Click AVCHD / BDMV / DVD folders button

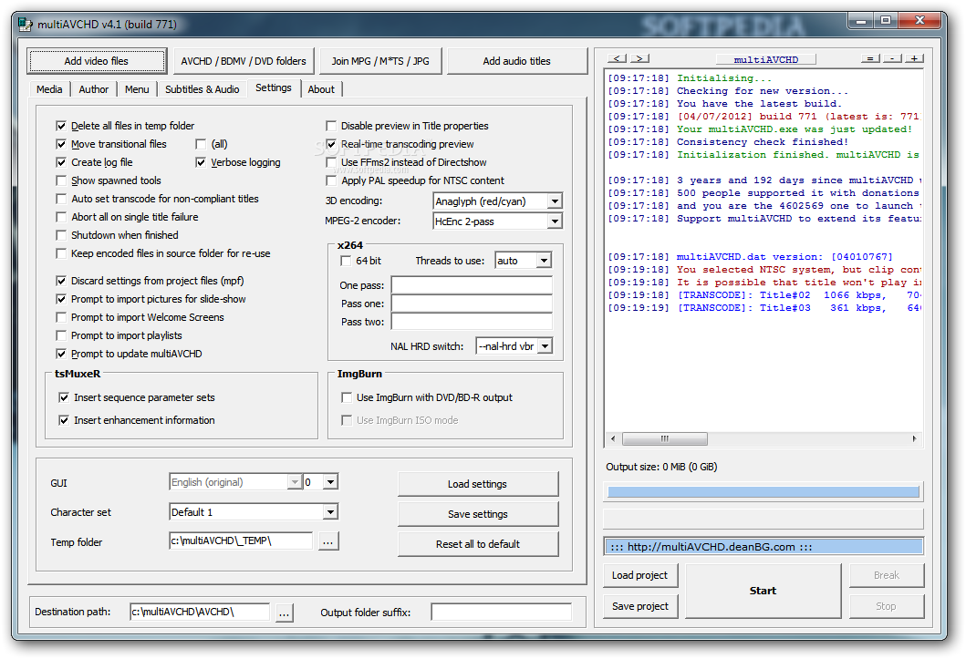pyautogui.click(x=244, y=61)
